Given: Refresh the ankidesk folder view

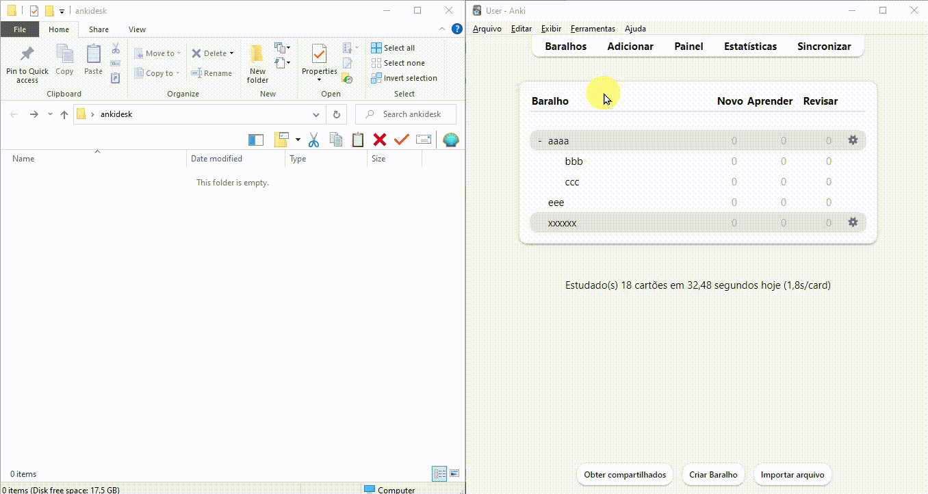Looking at the screenshot, I should point(336,114).
